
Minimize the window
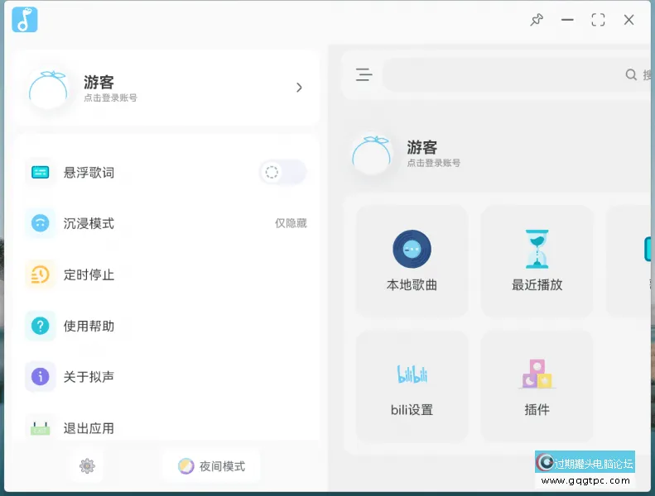[567, 20]
